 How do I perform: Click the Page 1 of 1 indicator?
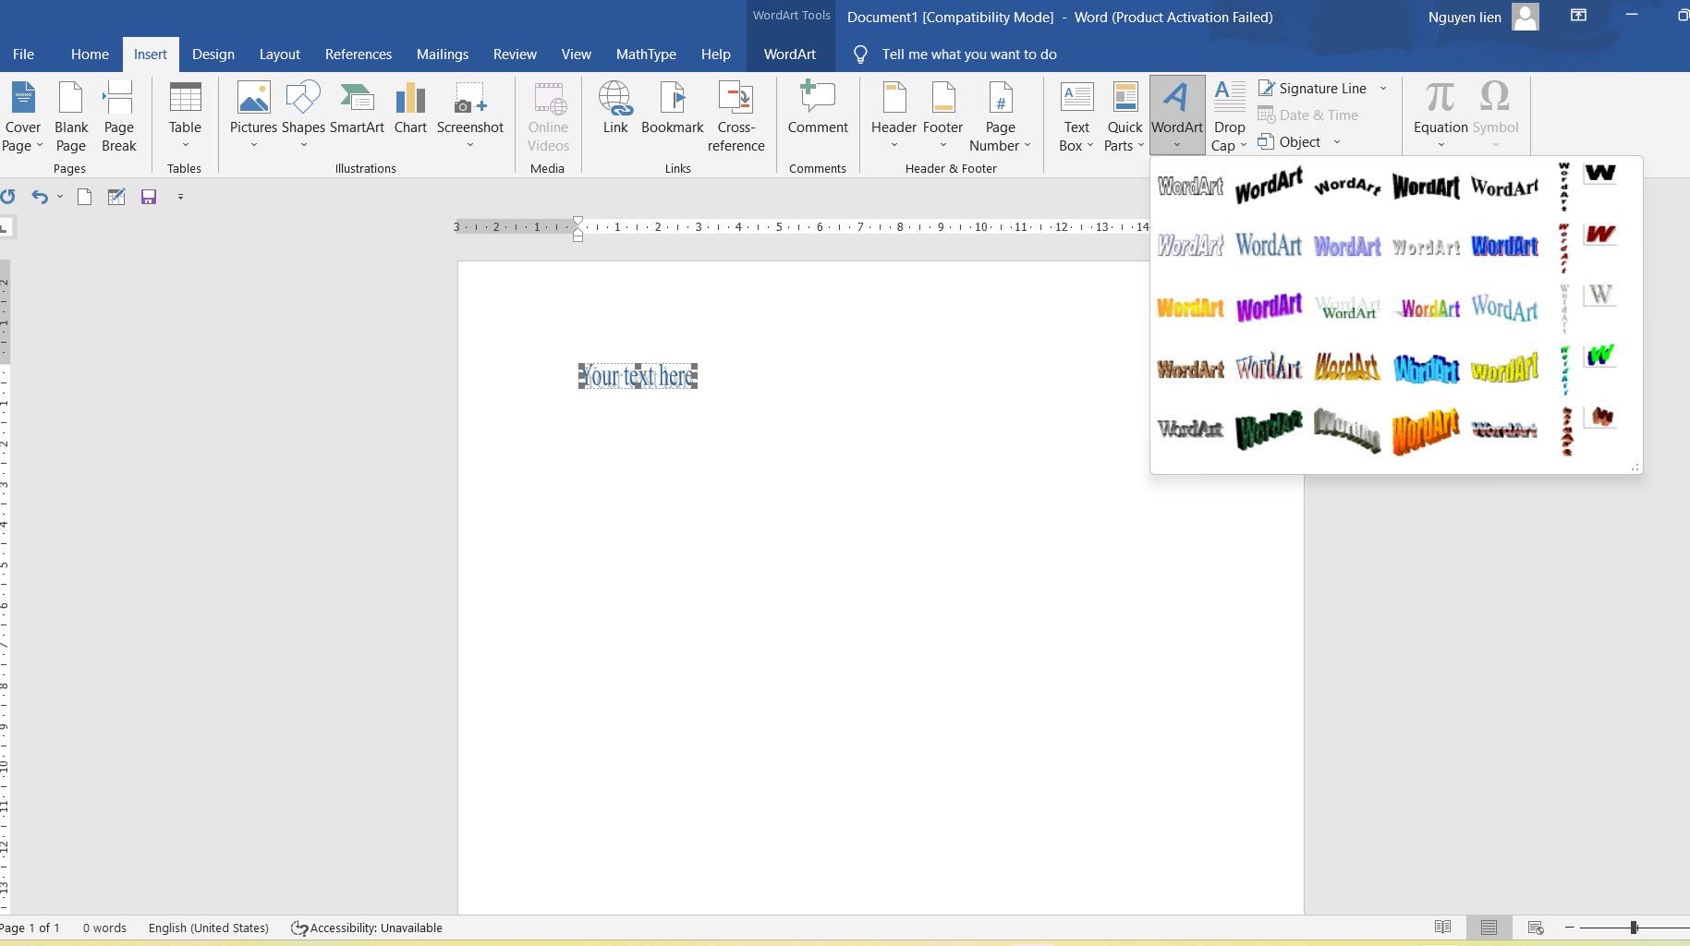coord(30,928)
